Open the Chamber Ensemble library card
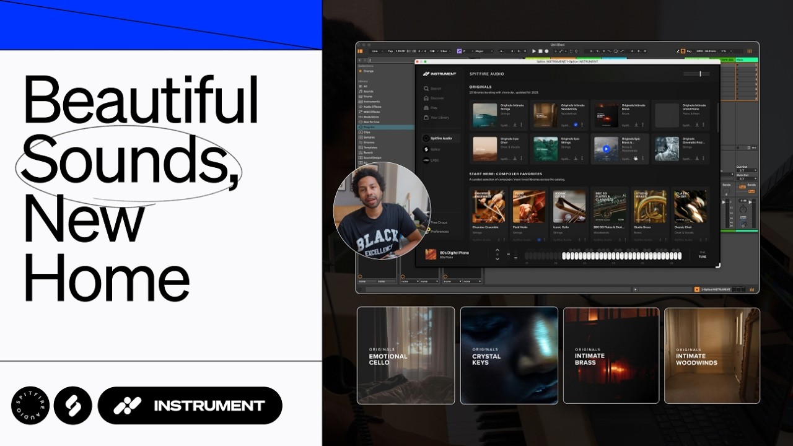Screen dimensions: 793x446 click(x=488, y=214)
